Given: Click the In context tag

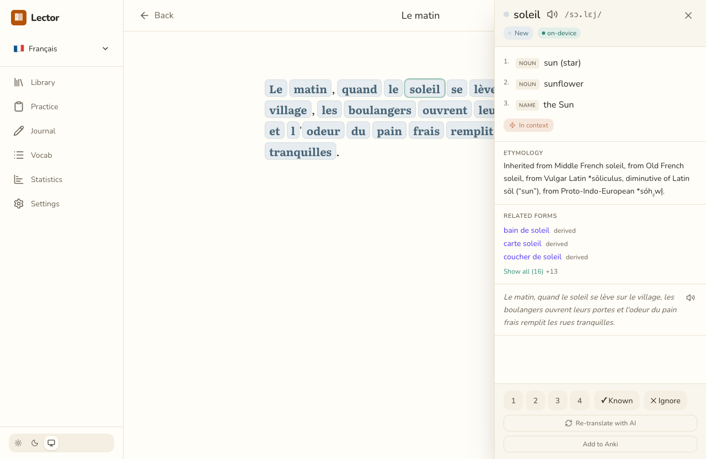Looking at the screenshot, I should pos(528,125).
